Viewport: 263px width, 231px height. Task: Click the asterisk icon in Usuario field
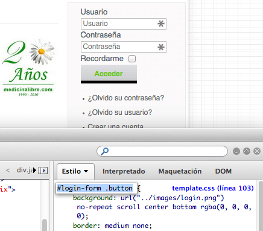161,24
